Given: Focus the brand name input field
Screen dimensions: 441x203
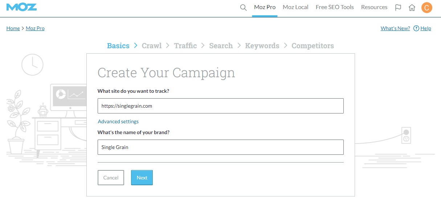Looking at the screenshot, I should coord(221,147).
